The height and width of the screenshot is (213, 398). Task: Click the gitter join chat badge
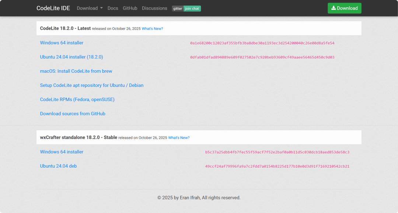pyautogui.click(x=186, y=8)
